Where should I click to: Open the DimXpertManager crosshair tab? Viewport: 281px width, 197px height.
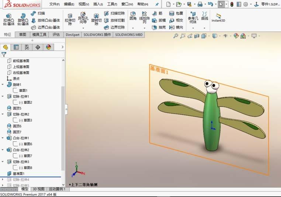pos(38,47)
